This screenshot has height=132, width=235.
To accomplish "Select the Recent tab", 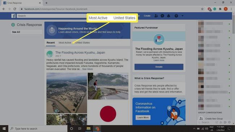I will click(x=51, y=43).
